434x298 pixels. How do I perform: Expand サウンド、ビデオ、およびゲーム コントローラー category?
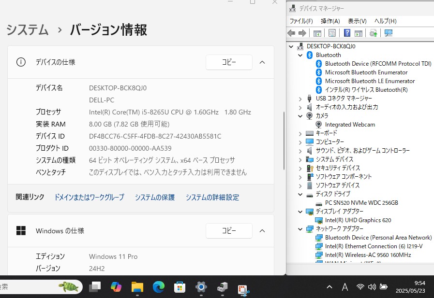pos(300,151)
